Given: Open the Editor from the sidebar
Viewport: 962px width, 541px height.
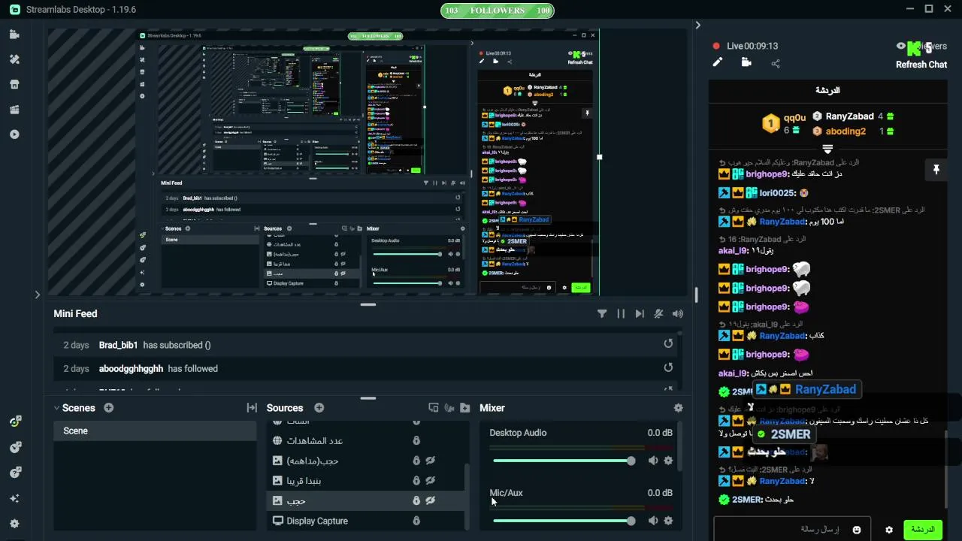Looking at the screenshot, I should [14, 35].
